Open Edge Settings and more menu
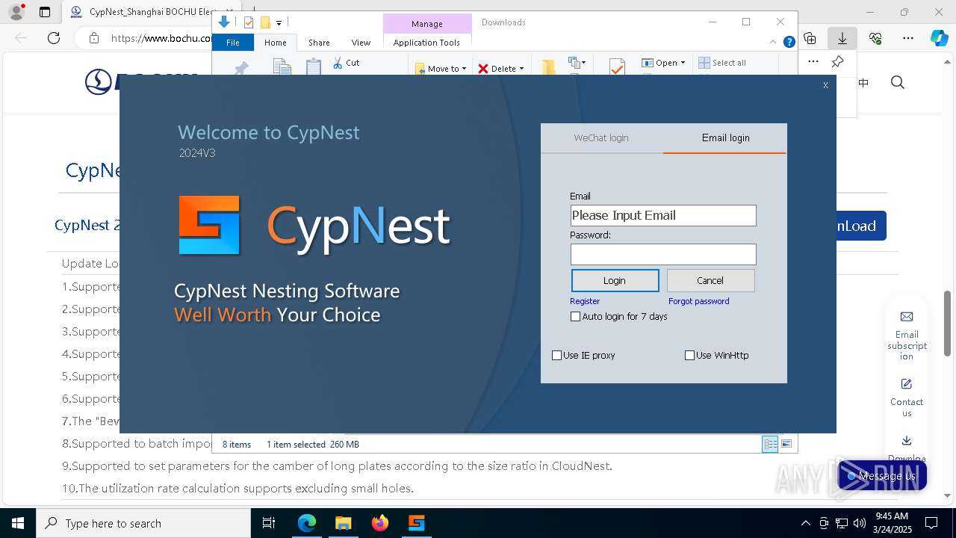This screenshot has height=538, width=956. 908,38
